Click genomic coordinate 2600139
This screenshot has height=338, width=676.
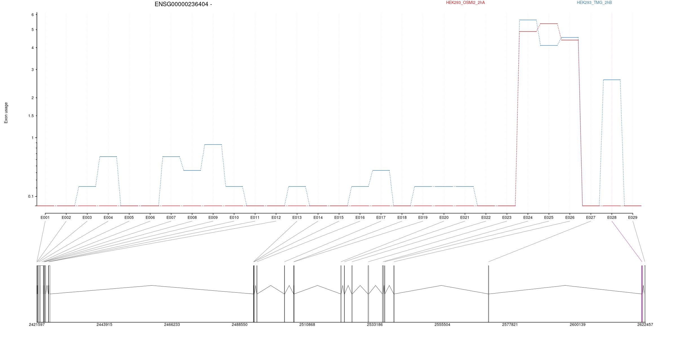[578, 324]
